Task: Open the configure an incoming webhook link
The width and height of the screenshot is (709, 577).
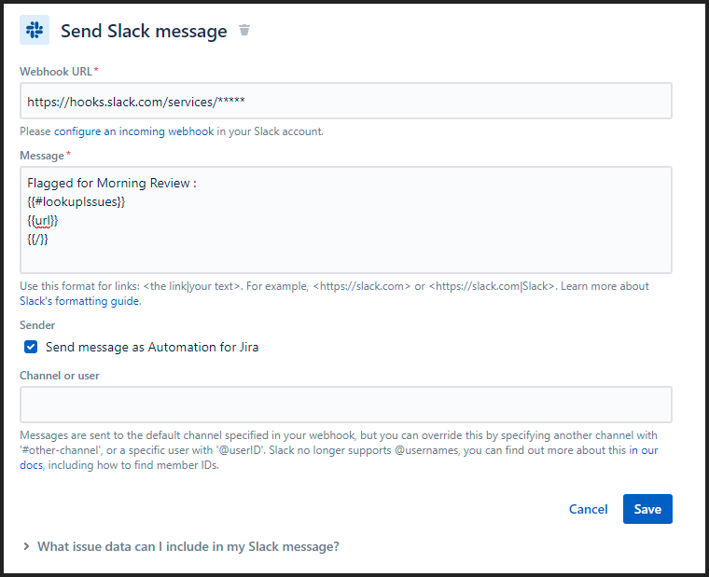Action: pos(133,131)
